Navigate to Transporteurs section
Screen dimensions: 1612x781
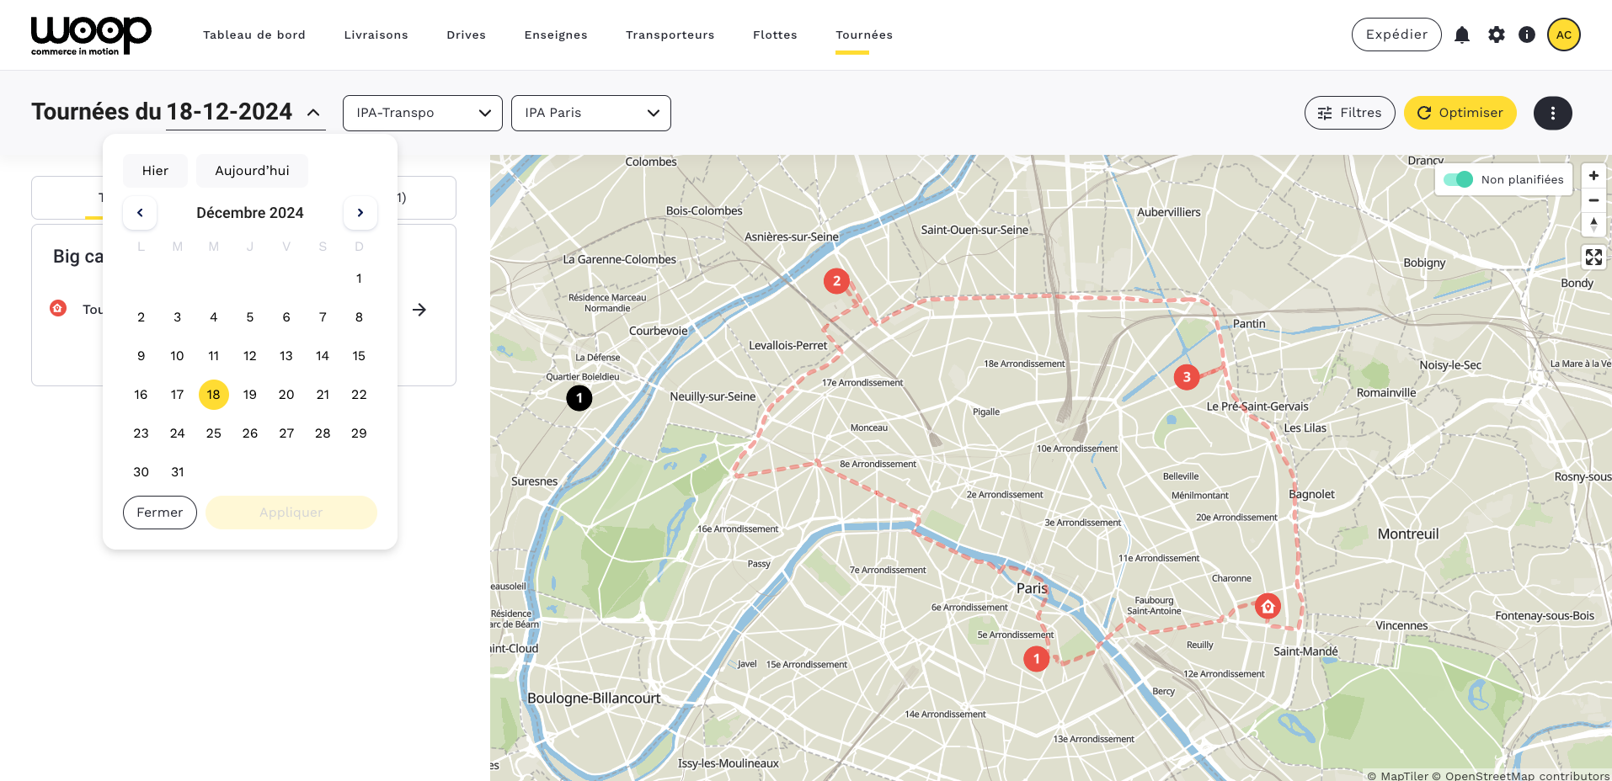pyautogui.click(x=670, y=35)
